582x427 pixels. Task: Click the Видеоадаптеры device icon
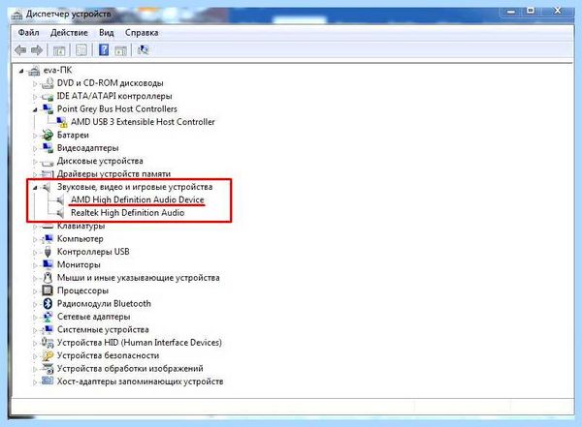point(48,148)
